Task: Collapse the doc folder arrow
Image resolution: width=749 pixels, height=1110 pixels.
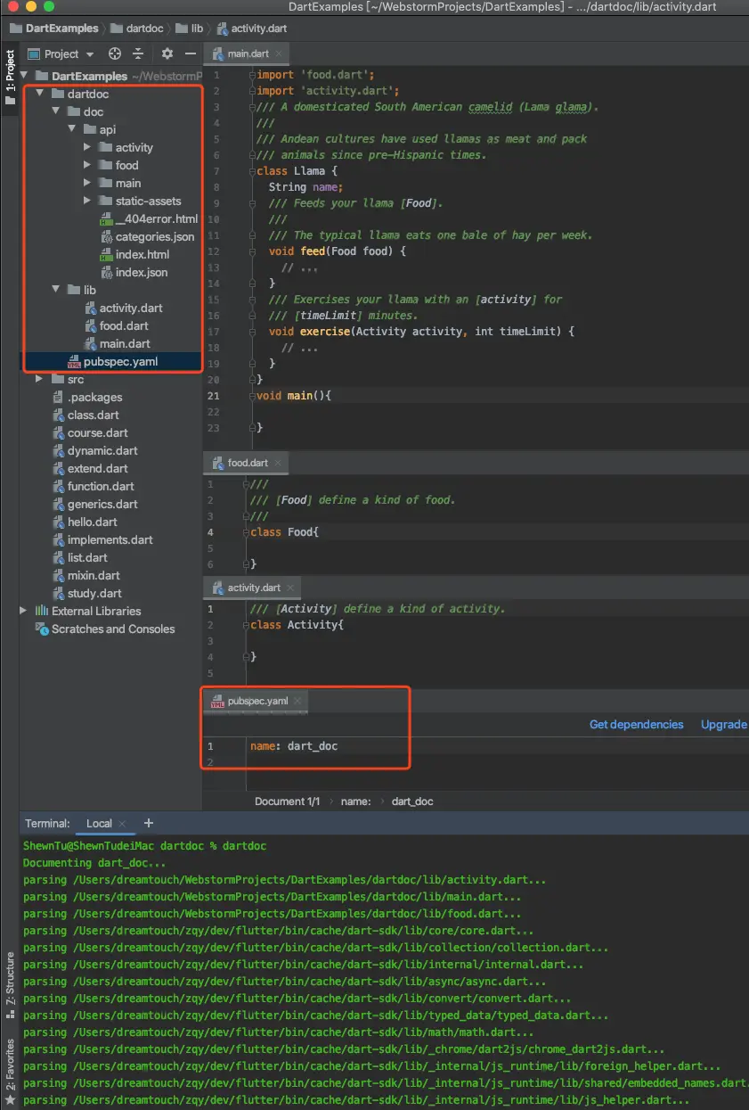Action: [x=56, y=112]
